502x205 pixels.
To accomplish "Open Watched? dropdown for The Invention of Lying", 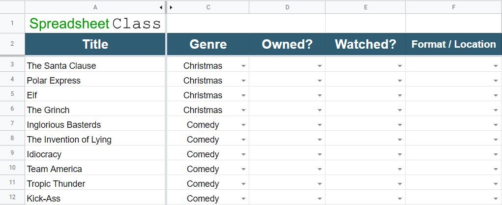I will [x=400, y=140].
